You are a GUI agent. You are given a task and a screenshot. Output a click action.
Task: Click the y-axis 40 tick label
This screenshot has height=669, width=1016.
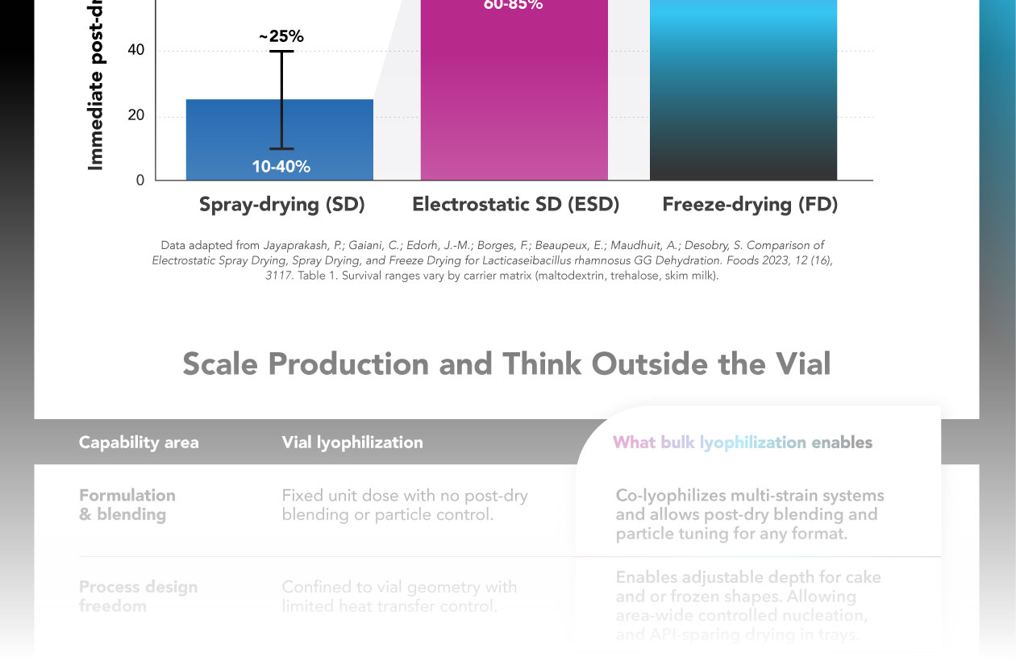[x=136, y=51]
